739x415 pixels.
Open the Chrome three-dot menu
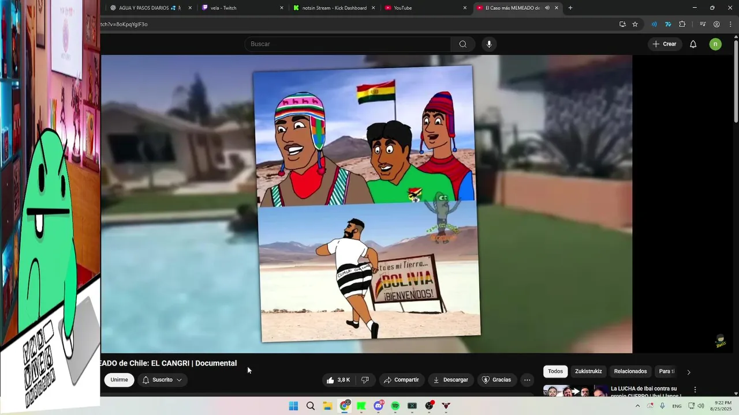(730, 24)
